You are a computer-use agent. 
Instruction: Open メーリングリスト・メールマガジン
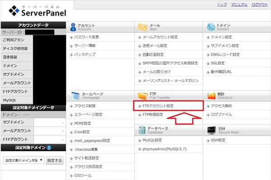pos(171,81)
